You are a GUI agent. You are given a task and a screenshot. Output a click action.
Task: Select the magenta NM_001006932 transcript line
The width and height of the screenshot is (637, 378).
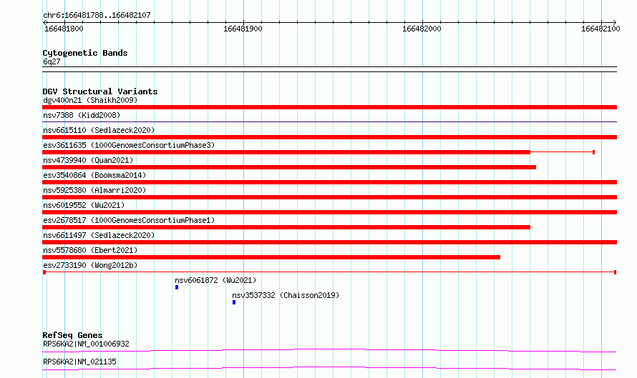[x=329, y=350]
